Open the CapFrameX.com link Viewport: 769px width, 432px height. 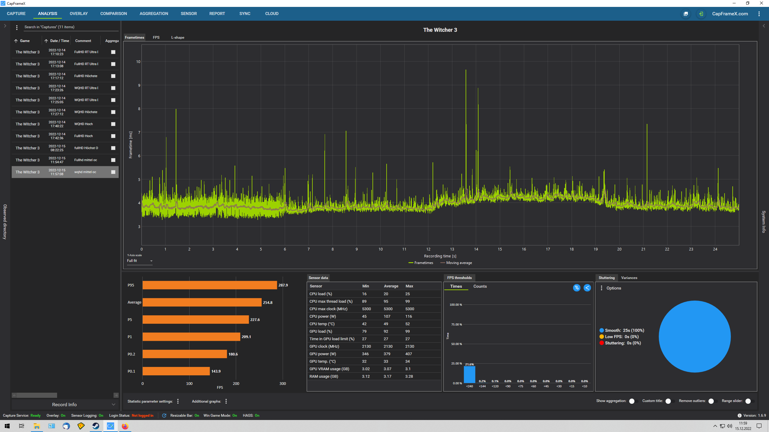click(730, 14)
